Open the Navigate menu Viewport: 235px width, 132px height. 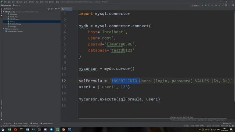19,2
